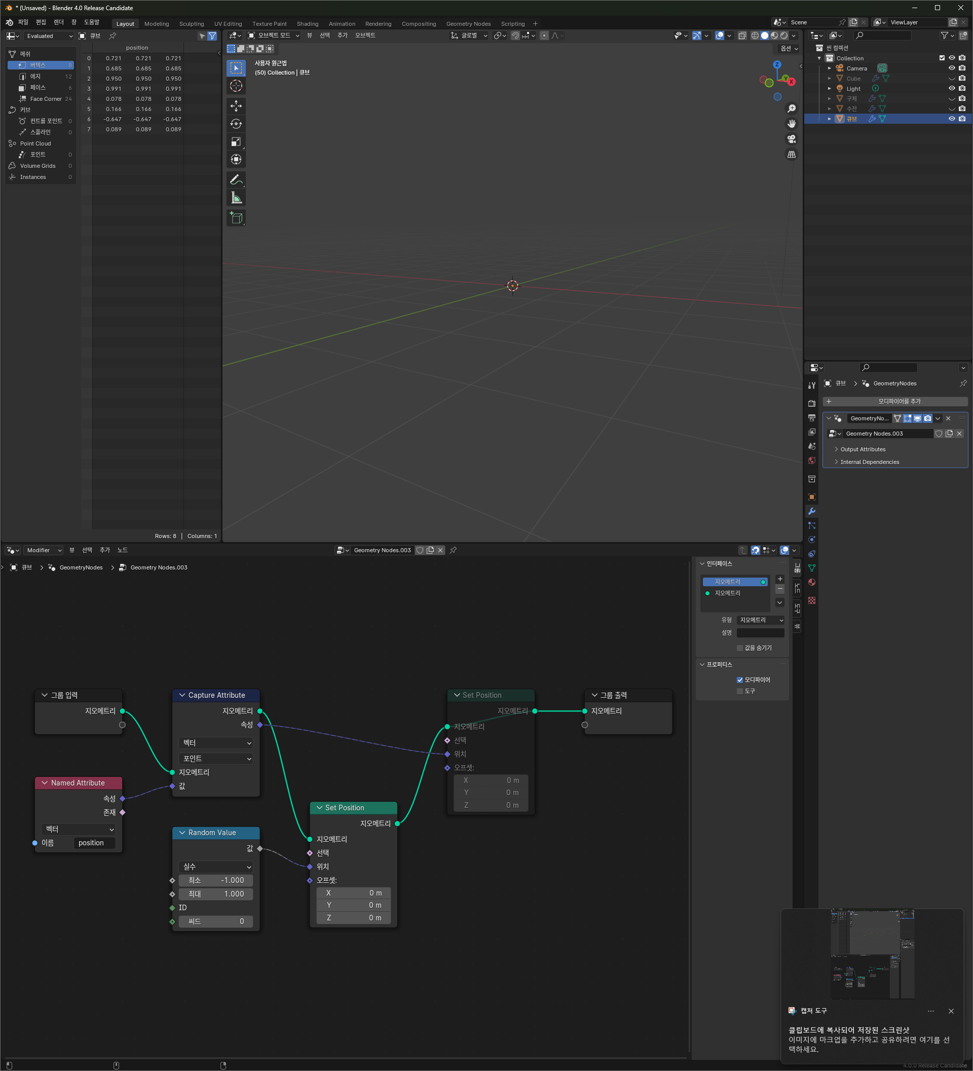Open the 편집 menu
The width and height of the screenshot is (973, 1071).
[x=41, y=22]
